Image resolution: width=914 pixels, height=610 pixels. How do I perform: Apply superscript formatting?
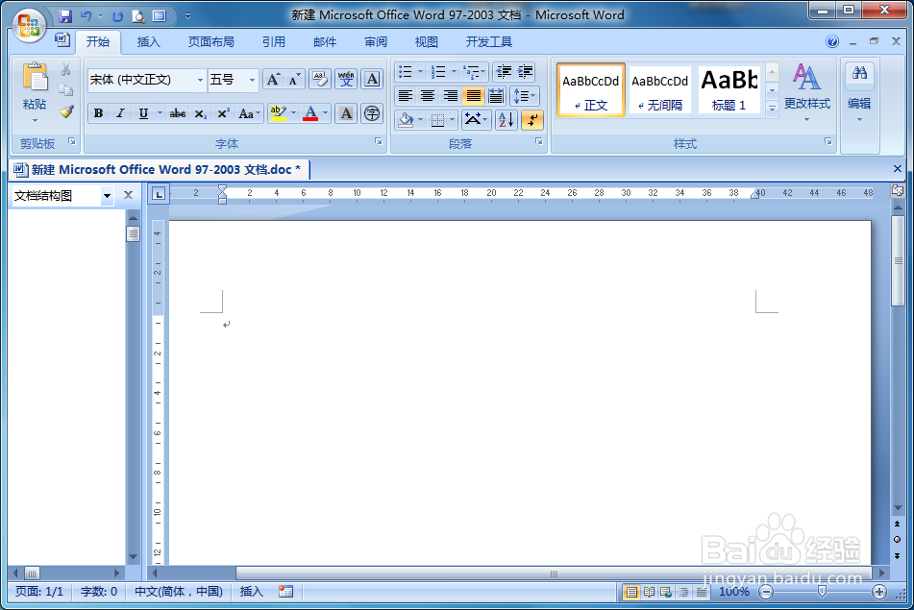pyautogui.click(x=223, y=113)
